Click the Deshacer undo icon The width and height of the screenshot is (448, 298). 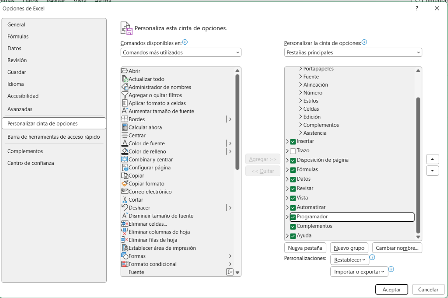[x=125, y=207]
